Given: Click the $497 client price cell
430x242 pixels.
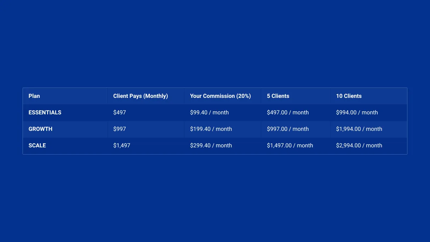Looking at the screenshot, I should [x=146, y=113].
